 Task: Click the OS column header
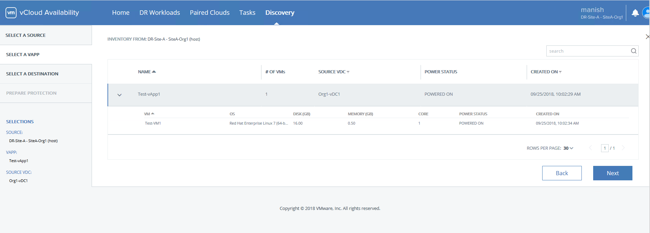pos(232,114)
